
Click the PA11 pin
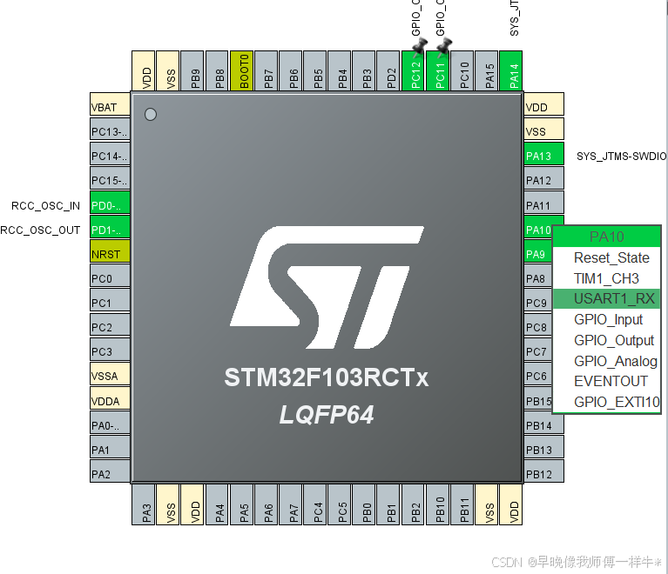pyautogui.click(x=544, y=203)
